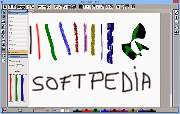The image size is (180, 114).
Task: Click the Zoom out magnifier
Action: tap(61, 7)
